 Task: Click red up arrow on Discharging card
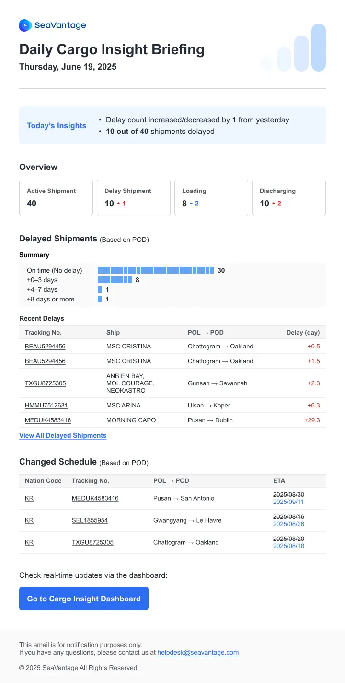click(274, 204)
